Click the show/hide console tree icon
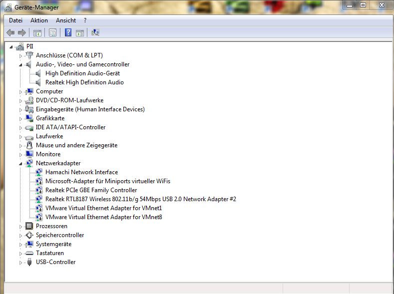The width and height of the screenshot is (394, 294). [37, 32]
